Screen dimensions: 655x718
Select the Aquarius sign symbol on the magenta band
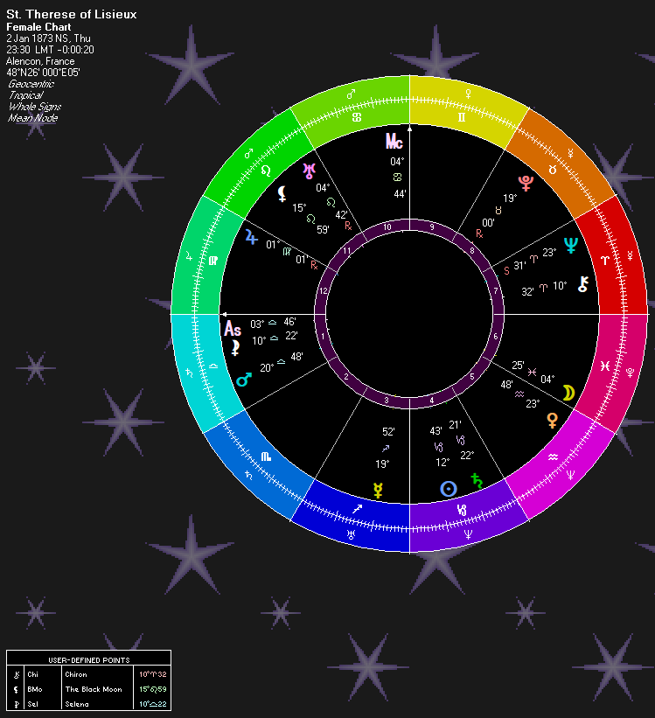[x=553, y=457]
